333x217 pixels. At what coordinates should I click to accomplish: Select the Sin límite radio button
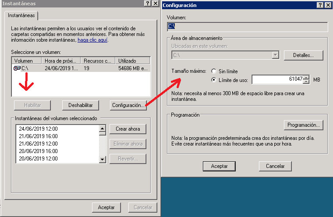click(x=214, y=71)
